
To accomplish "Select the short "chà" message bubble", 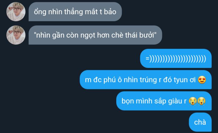I will pos(200,122).
